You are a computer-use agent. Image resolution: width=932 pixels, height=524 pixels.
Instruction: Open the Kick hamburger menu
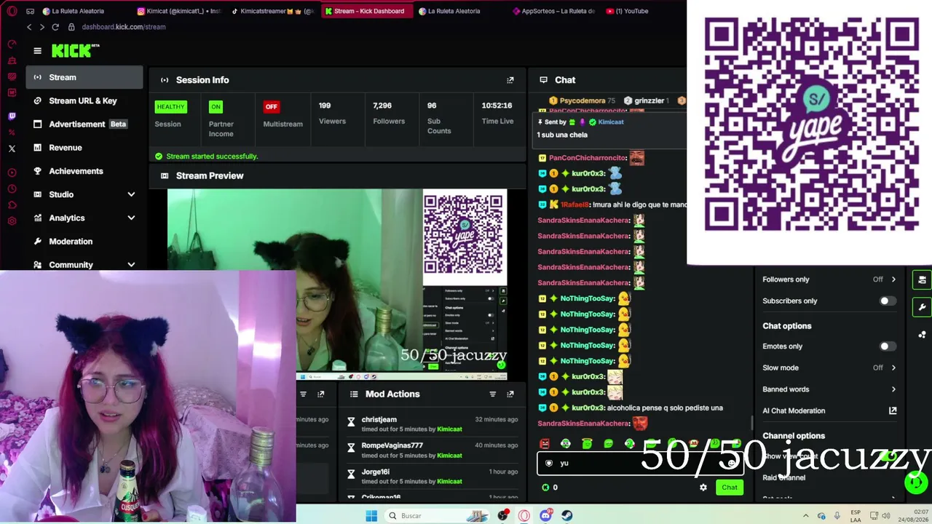click(37, 50)
